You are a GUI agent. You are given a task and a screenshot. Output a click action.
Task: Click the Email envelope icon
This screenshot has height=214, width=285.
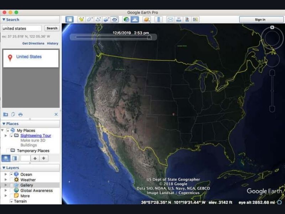click(170, 20)
